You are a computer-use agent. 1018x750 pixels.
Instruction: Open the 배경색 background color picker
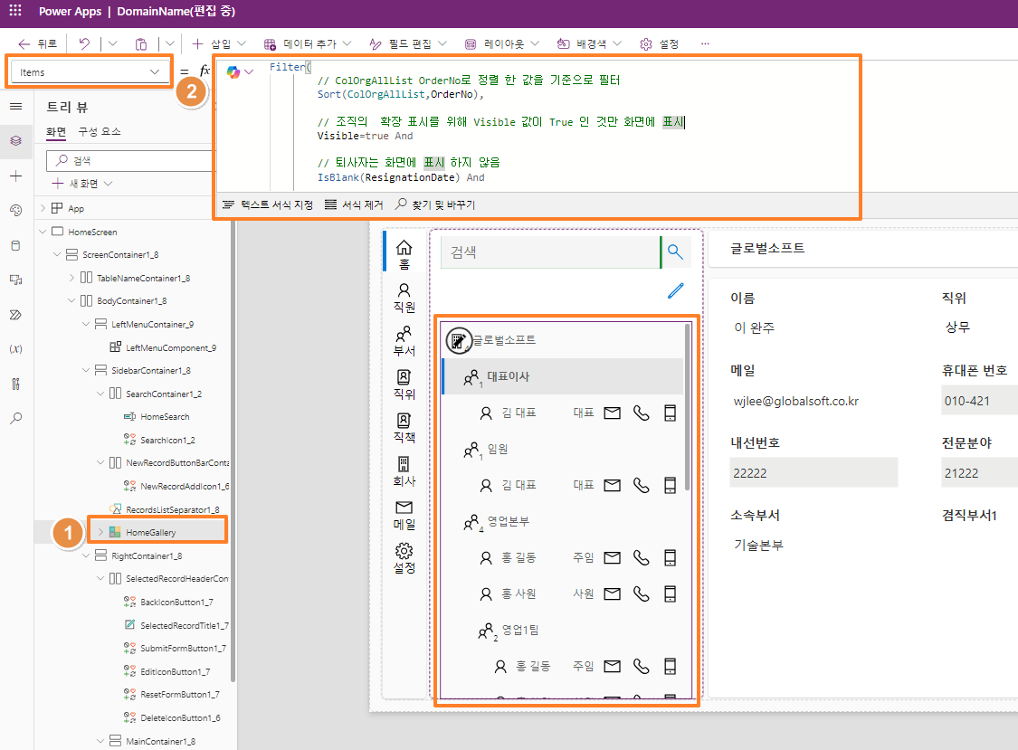coord(589,43)
